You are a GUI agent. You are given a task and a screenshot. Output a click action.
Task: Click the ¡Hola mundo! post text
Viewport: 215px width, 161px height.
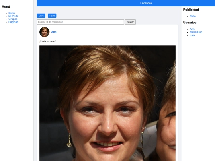[48, 41]
